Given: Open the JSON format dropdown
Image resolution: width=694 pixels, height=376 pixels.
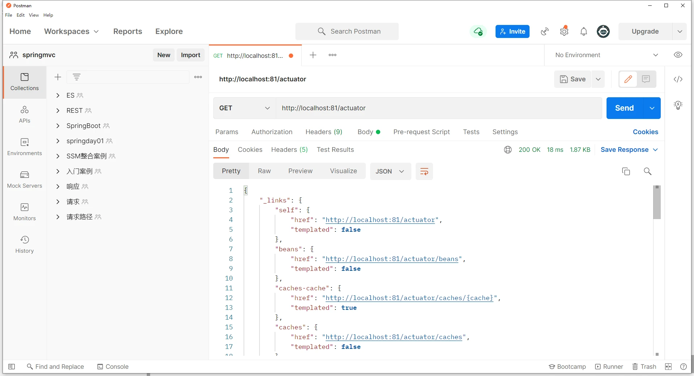Looking at the screenshot, I should pyautogui.click(x=390, y=171).
